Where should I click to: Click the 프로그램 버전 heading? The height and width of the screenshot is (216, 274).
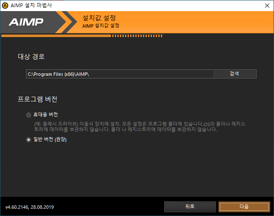[38, 99]
